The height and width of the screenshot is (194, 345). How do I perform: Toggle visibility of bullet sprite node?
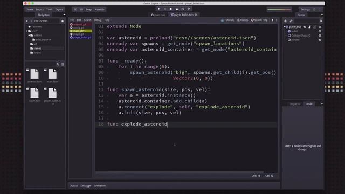[x=320, y=31]
